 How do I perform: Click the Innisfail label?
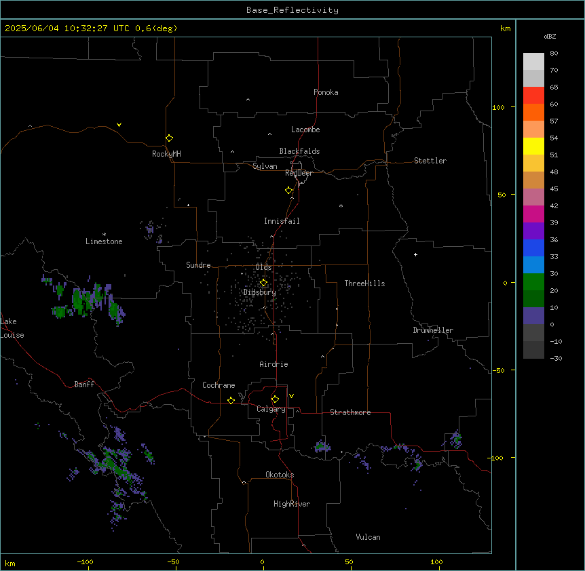tap(282, 221)
